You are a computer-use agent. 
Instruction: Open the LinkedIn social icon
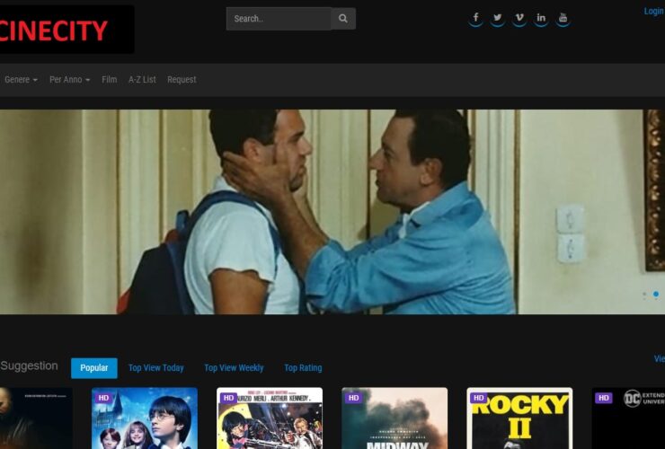541,18
